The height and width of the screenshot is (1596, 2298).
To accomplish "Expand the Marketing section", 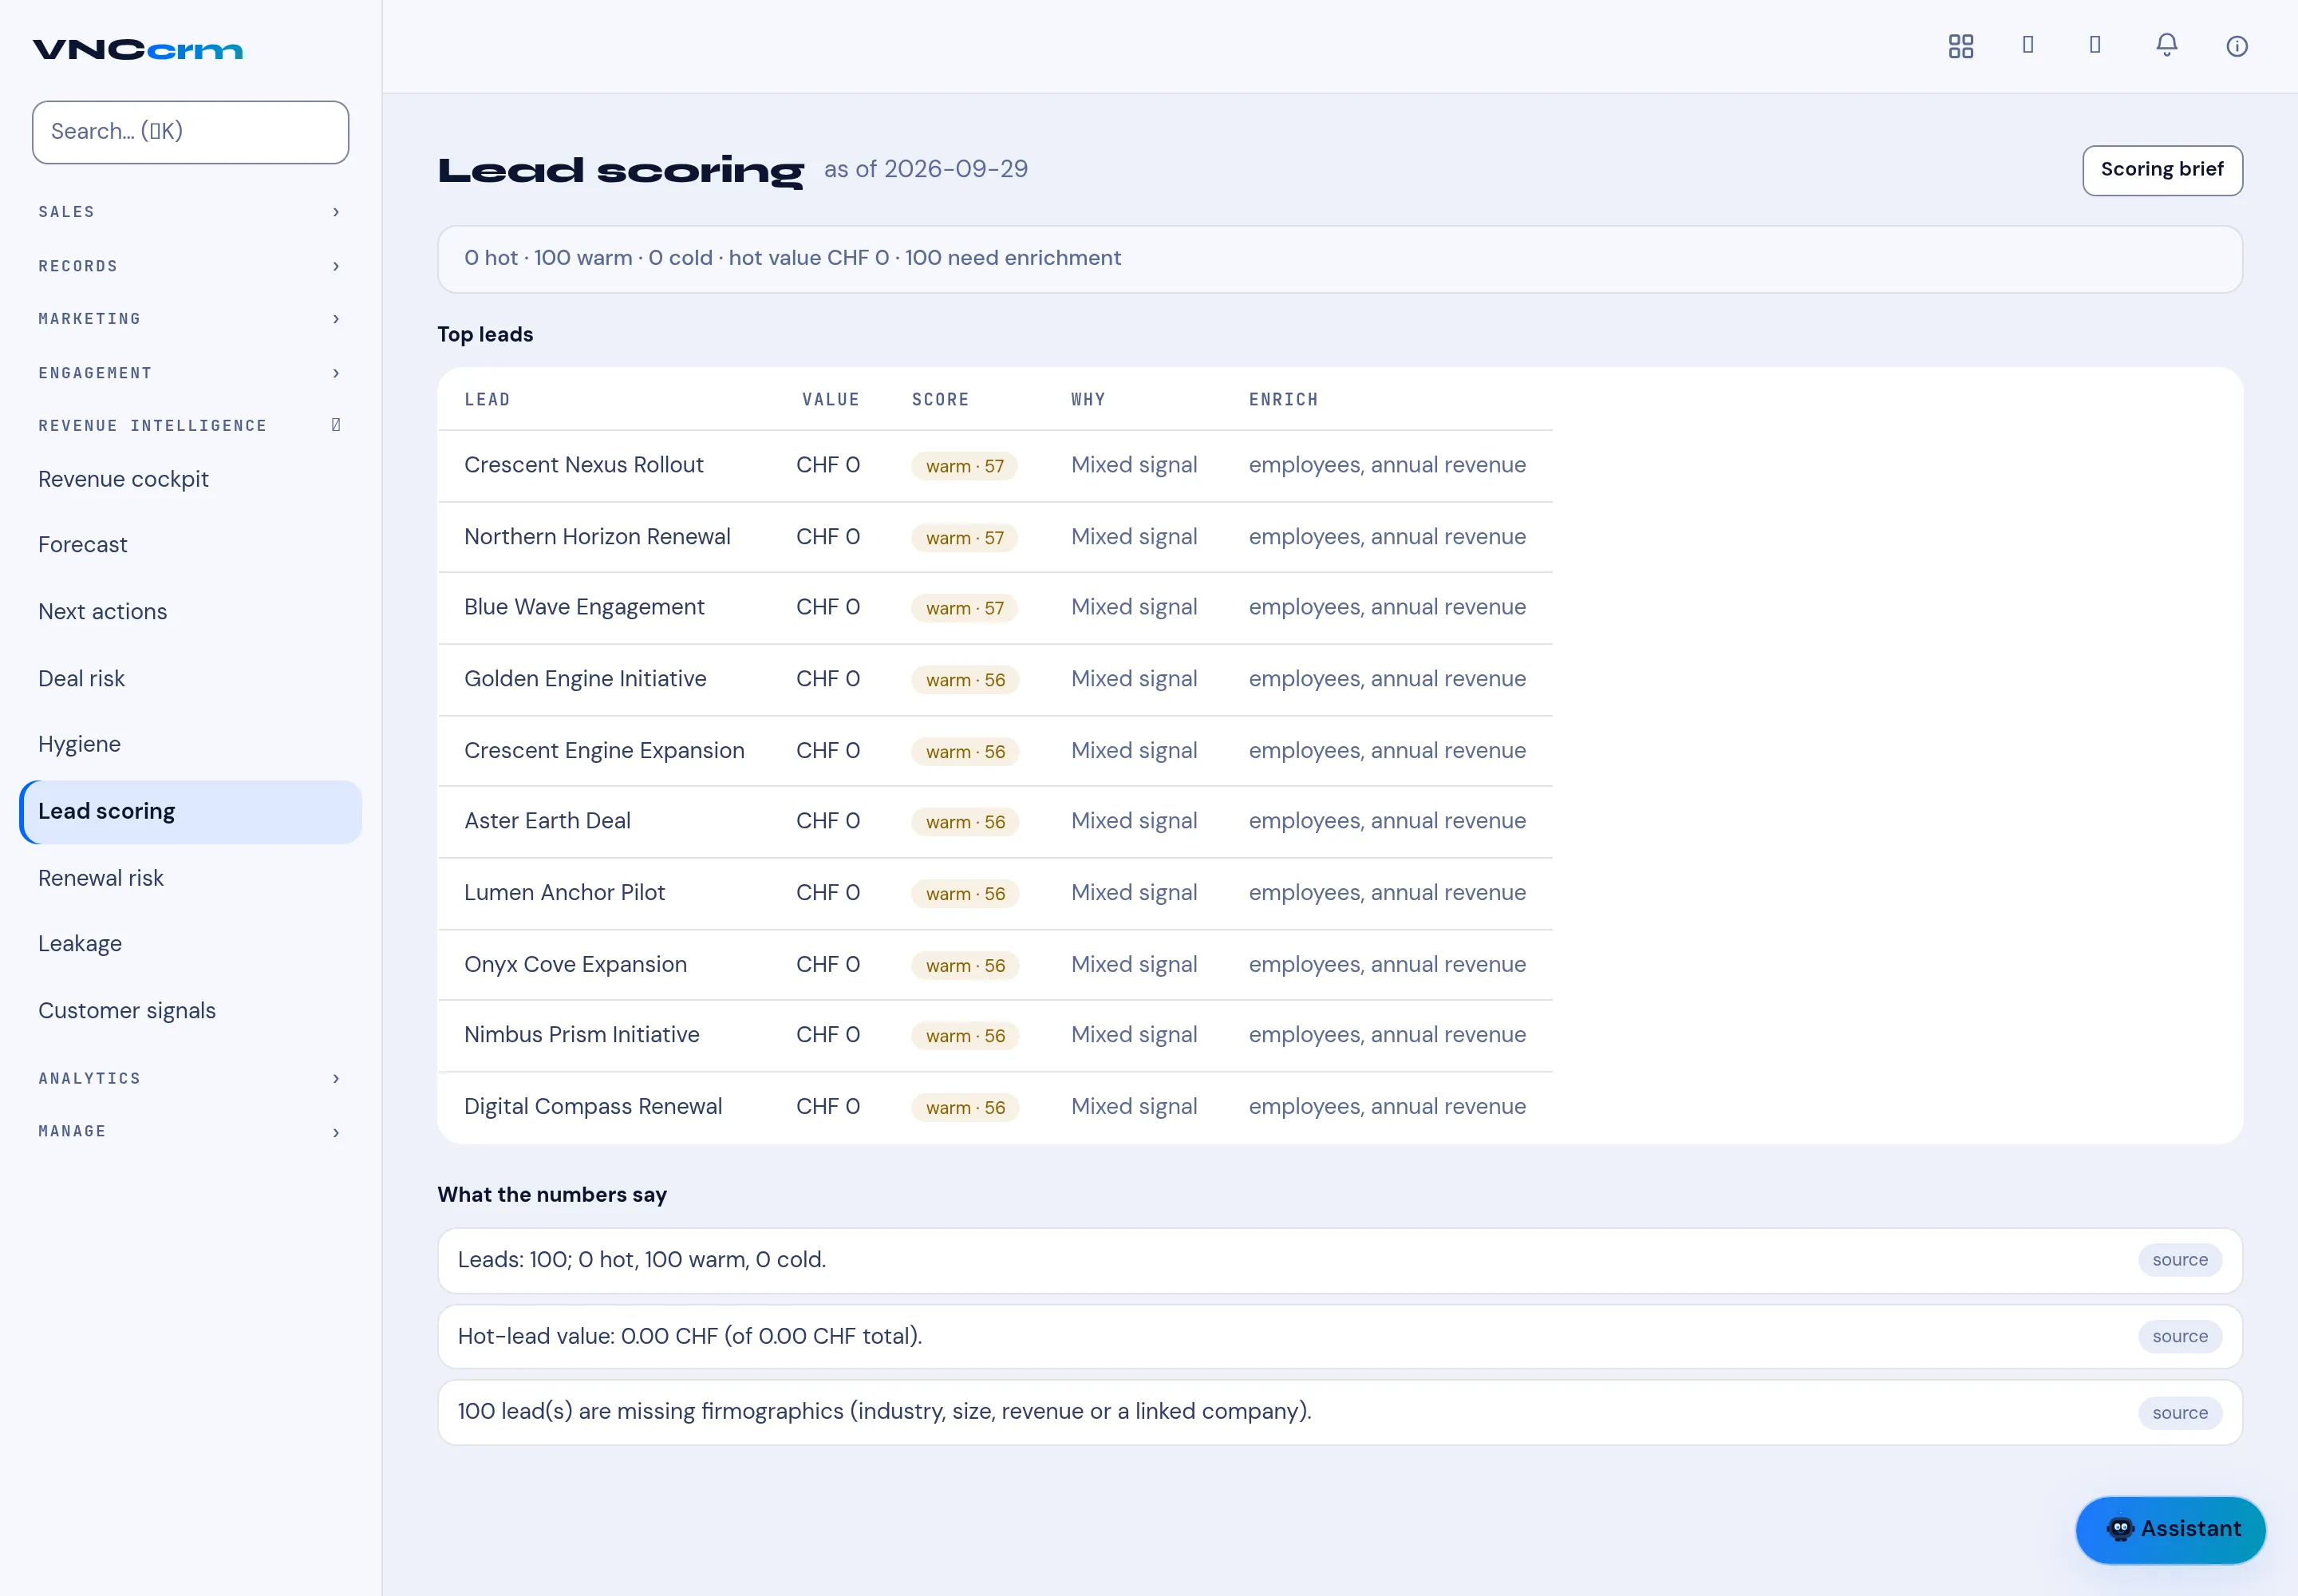I will pyautogui.click(x=190, y=319).
